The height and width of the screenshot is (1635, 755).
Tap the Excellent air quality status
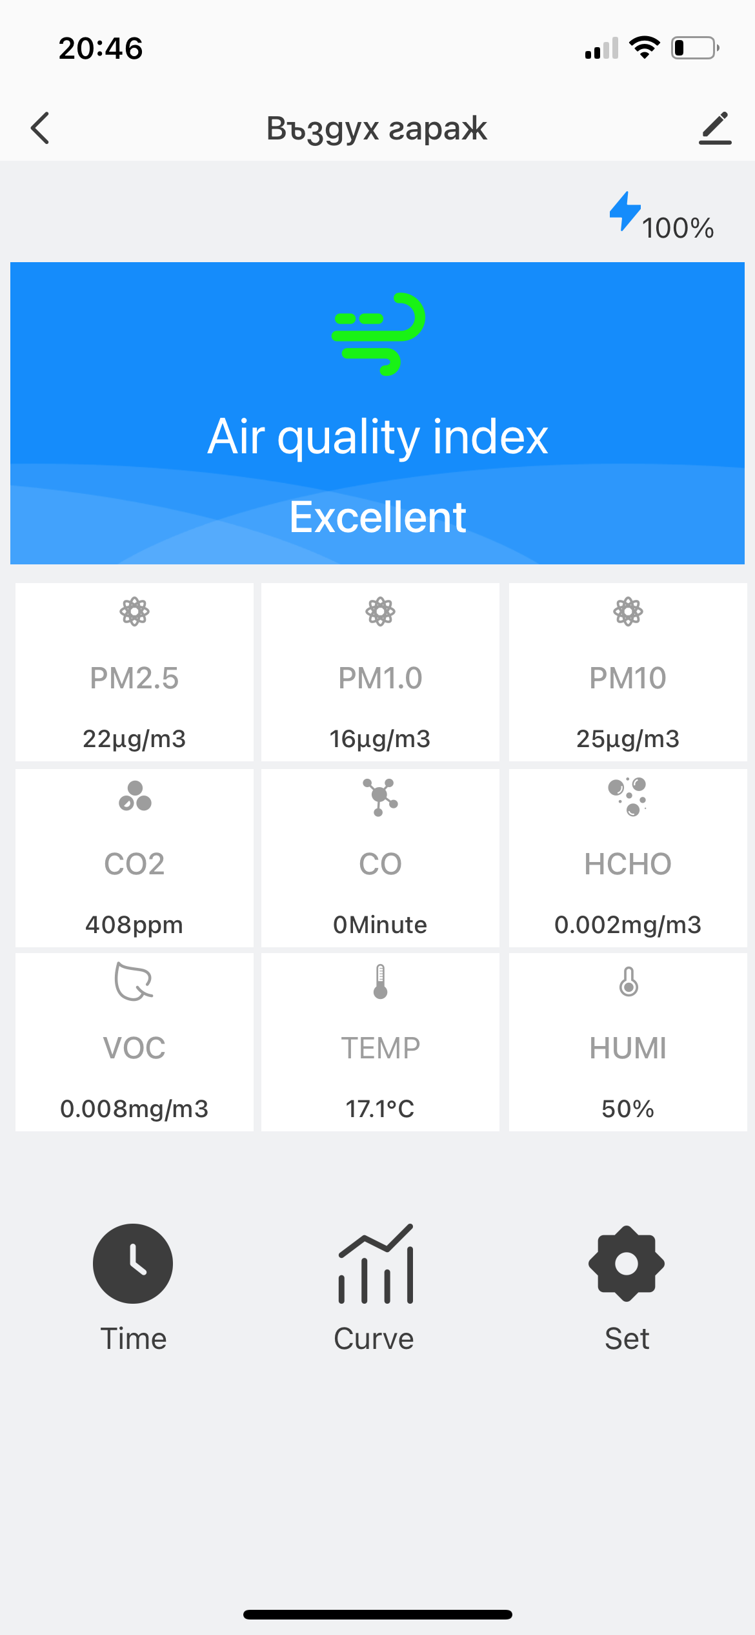click(377, 517)
